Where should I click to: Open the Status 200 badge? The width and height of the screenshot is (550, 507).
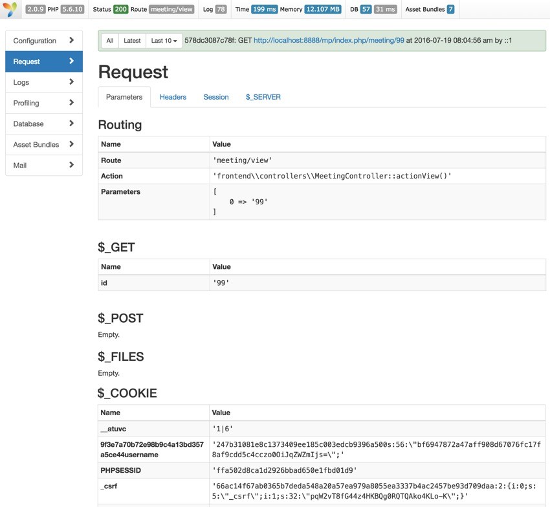120,9
